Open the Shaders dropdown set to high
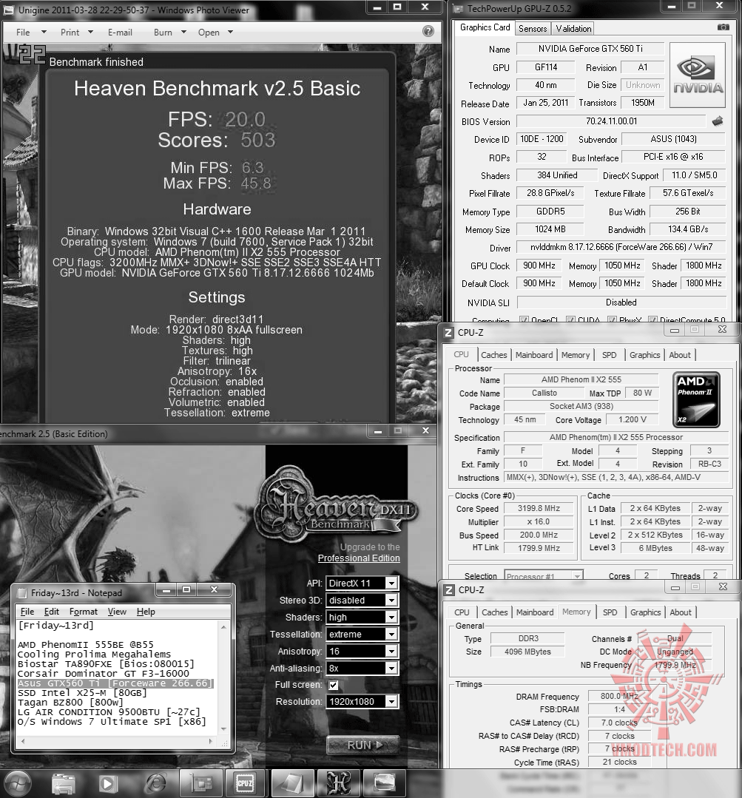 [362, 617]
